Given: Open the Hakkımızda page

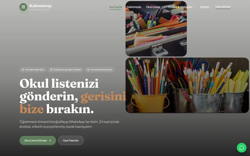Looking at the screenshot, I should 134,7.
